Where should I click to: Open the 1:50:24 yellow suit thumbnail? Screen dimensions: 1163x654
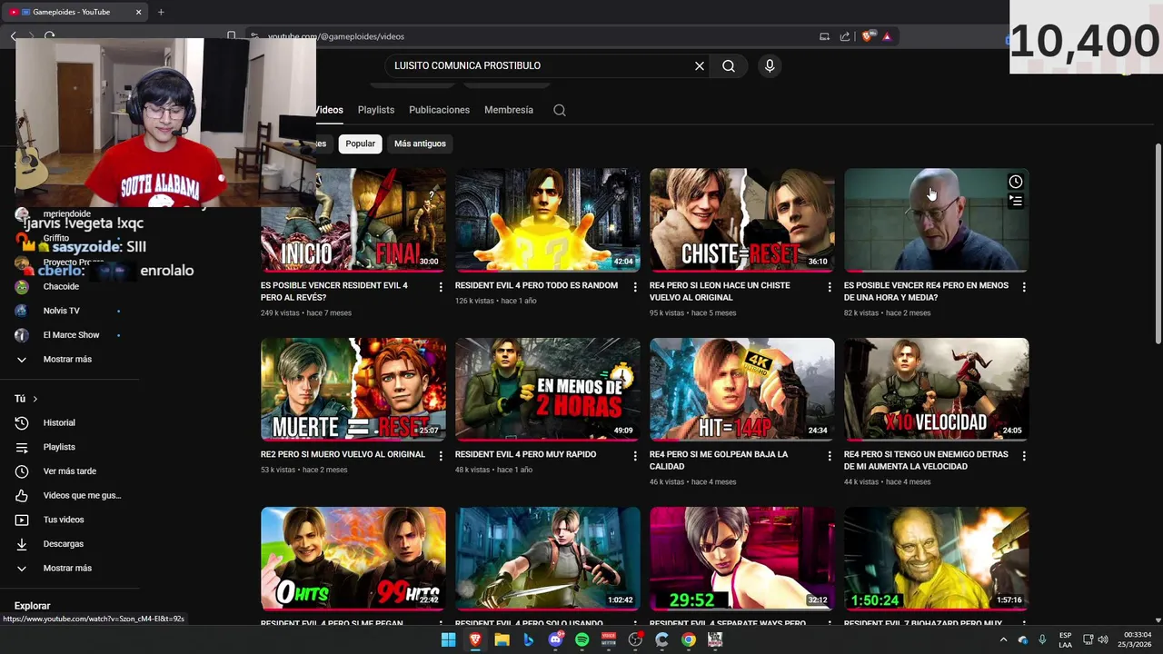pos(936,558)
